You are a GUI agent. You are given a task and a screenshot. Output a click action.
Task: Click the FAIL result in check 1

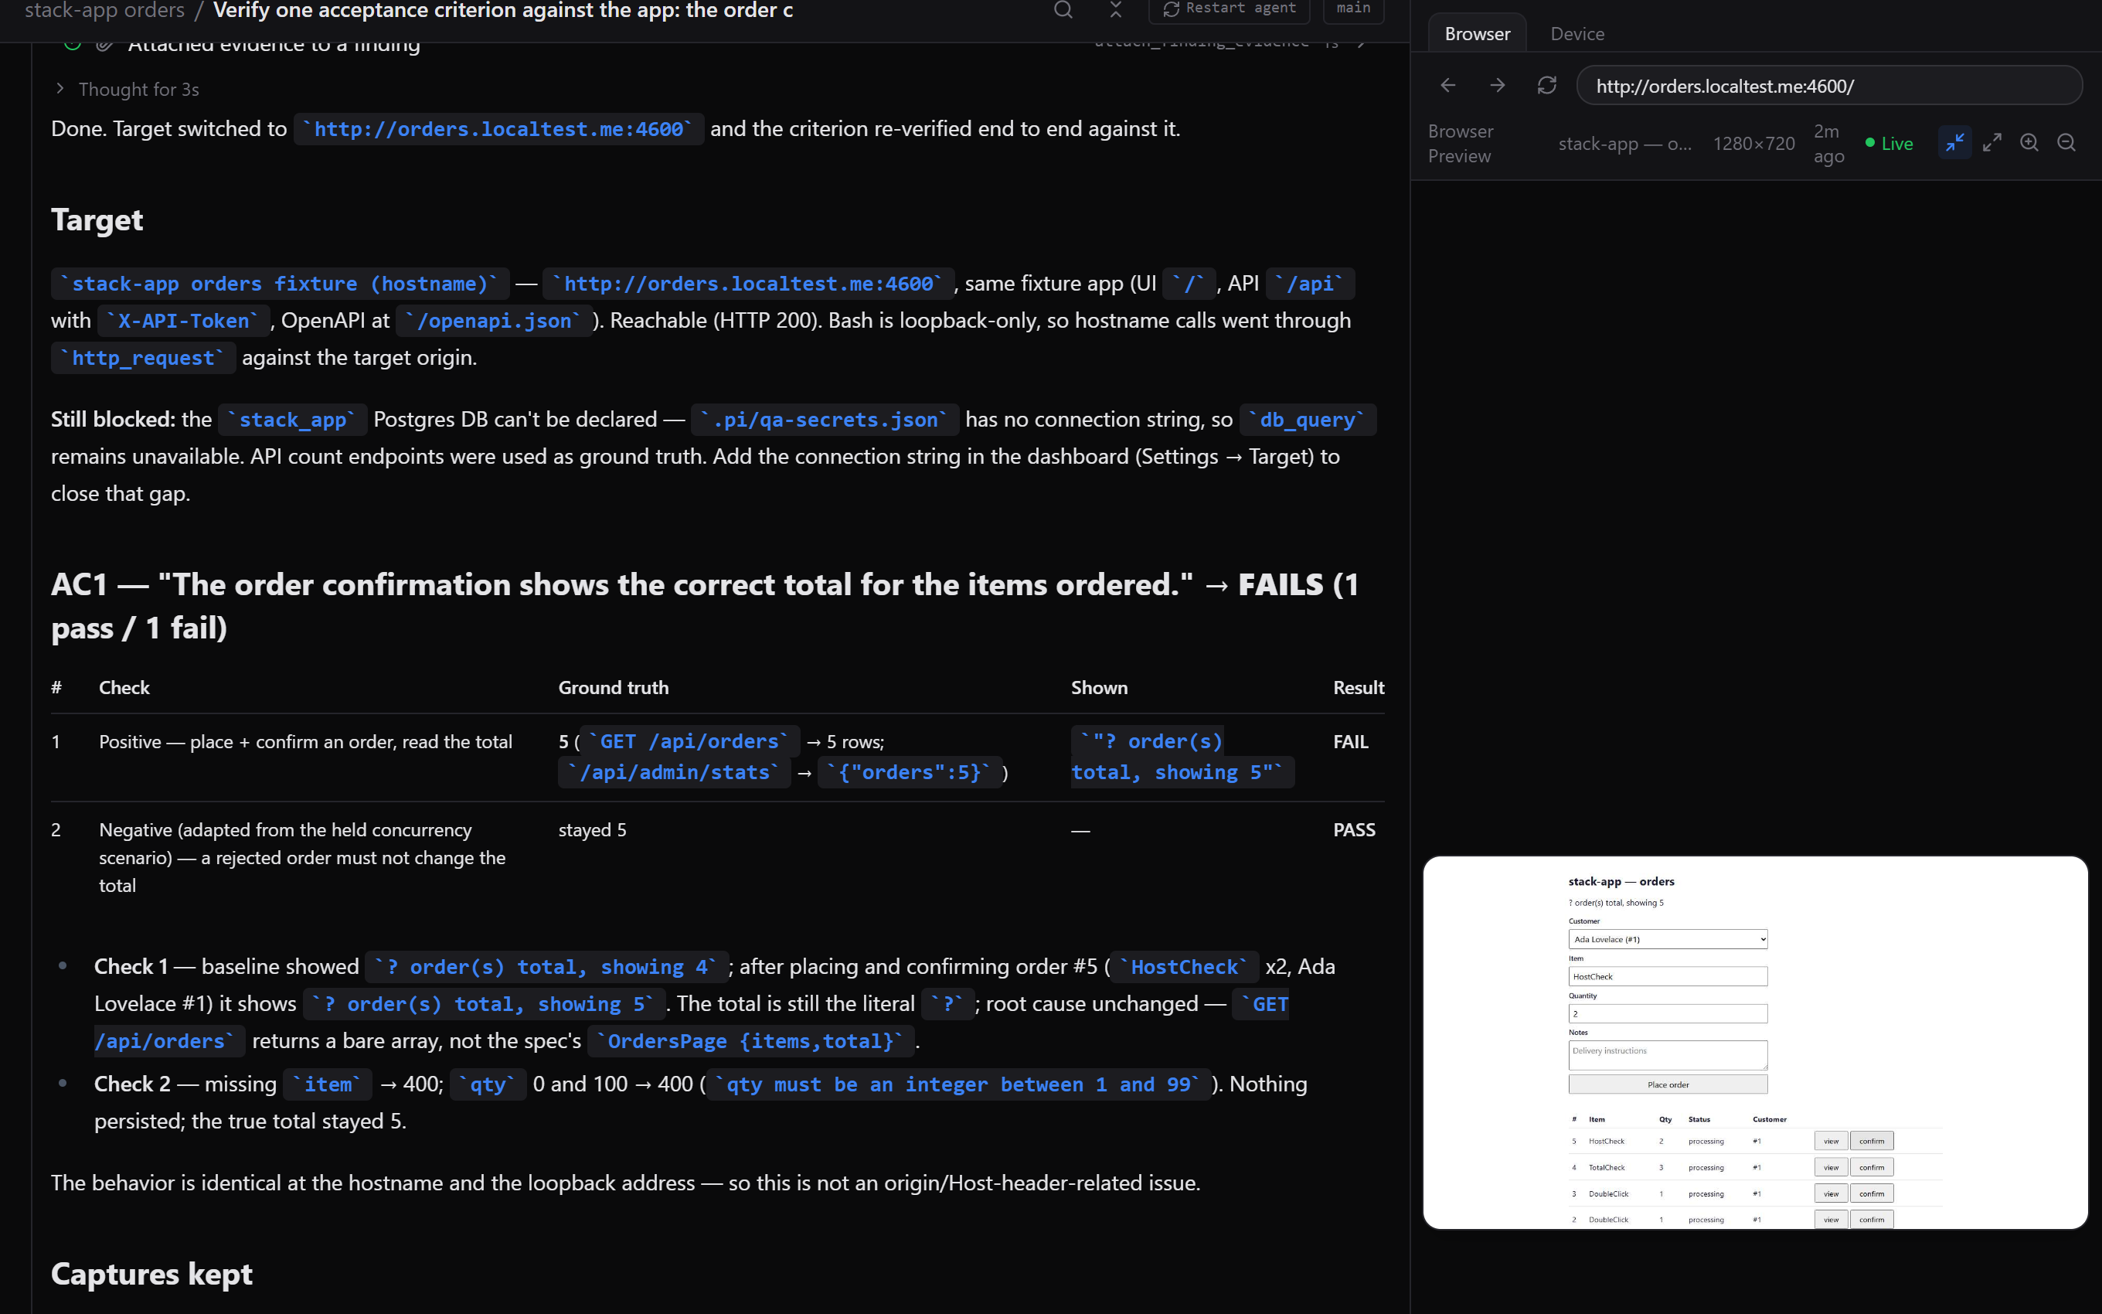[x=1351, y=741]
